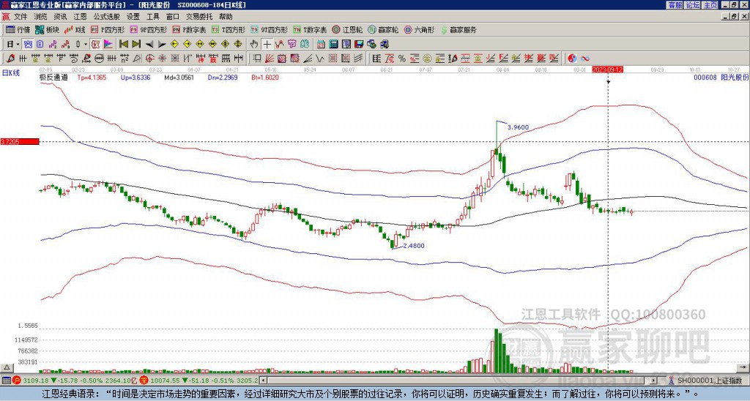This screenshot has width=750, height=401.
Task: Open the T四方形 tool
Action: (229, 29)
